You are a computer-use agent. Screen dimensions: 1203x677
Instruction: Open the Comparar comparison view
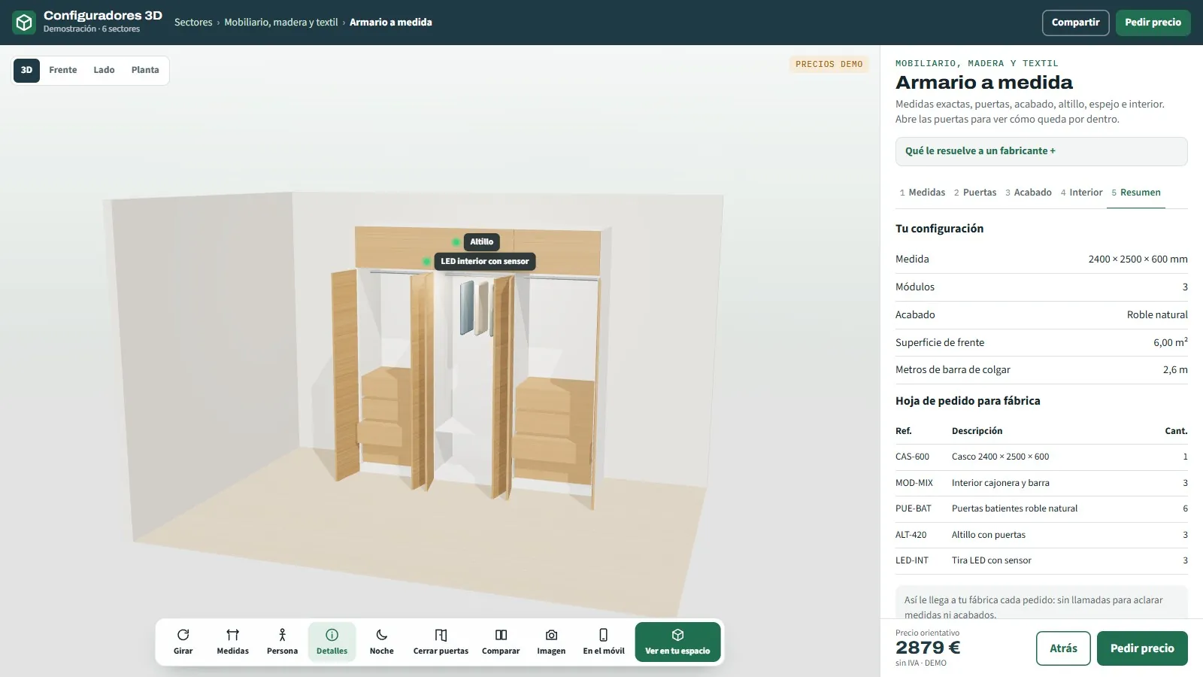coord(501,642)
